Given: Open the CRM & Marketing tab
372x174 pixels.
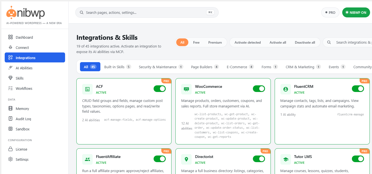Looking at the screenshot, I should click(303, 67).
